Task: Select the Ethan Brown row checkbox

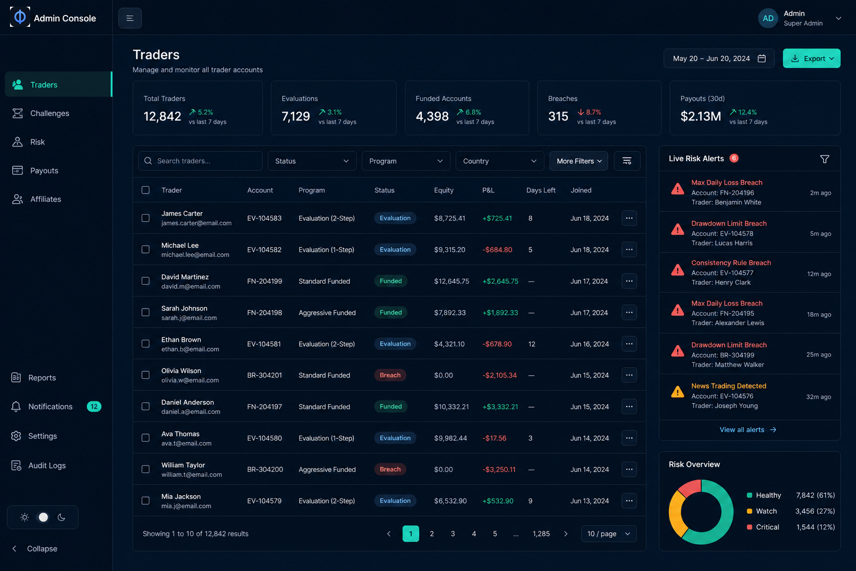Action: tap(145, 344)
